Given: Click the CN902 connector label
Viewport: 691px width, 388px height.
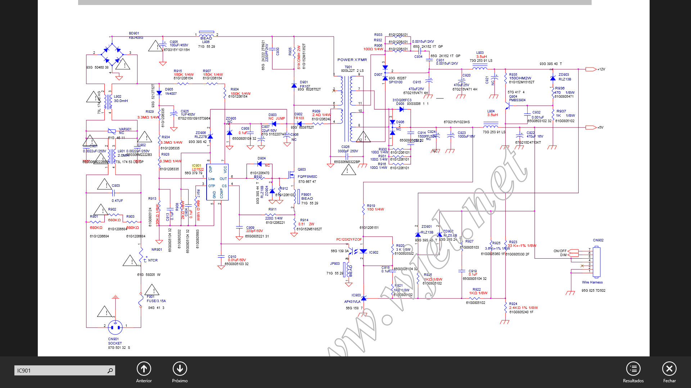Looking at the screenshot, I should point(598,240).
